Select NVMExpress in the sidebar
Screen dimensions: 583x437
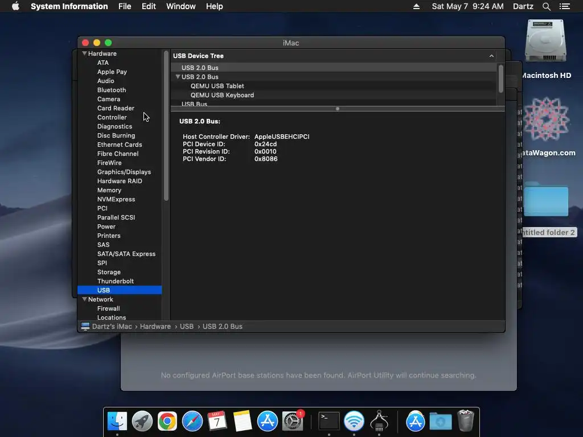pyautogui.click(x=116, y=199)
